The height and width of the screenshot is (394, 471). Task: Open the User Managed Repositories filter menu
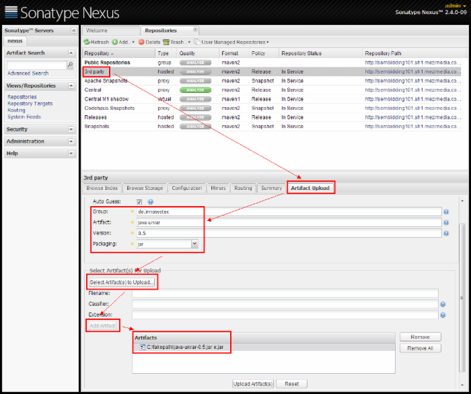(x=232, y=42)
